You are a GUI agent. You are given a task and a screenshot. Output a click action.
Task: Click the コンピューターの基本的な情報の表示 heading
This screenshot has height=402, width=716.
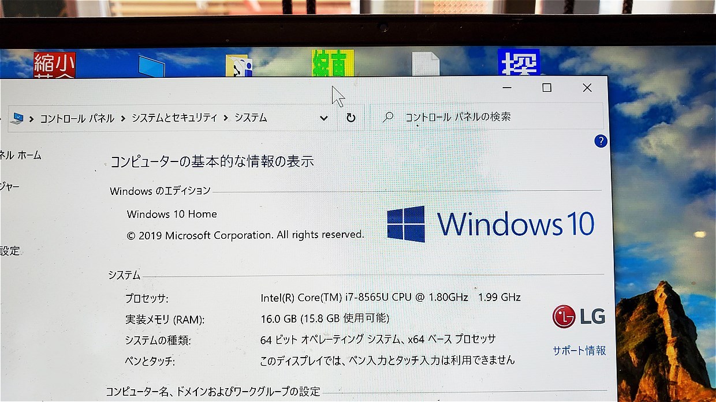pos(212,161)
